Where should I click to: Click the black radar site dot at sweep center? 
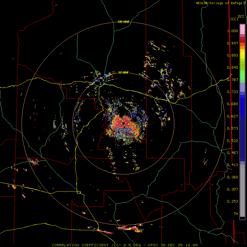tap(123, 123)
